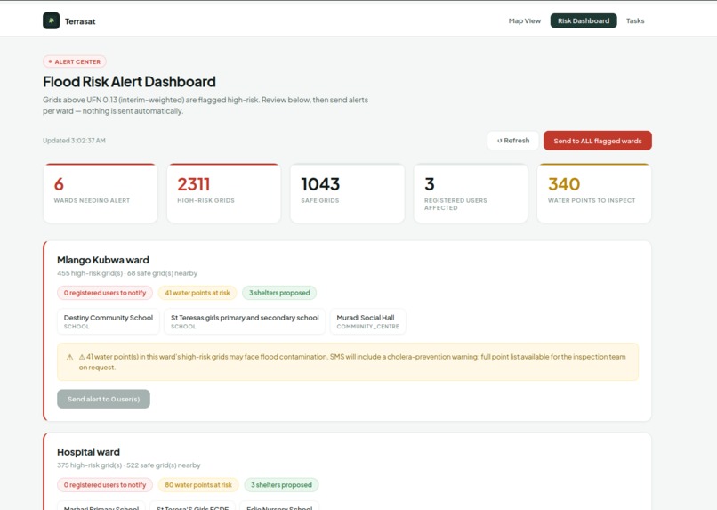Select the Muradi Social Hall shelter chip

(x=368, y=321)
